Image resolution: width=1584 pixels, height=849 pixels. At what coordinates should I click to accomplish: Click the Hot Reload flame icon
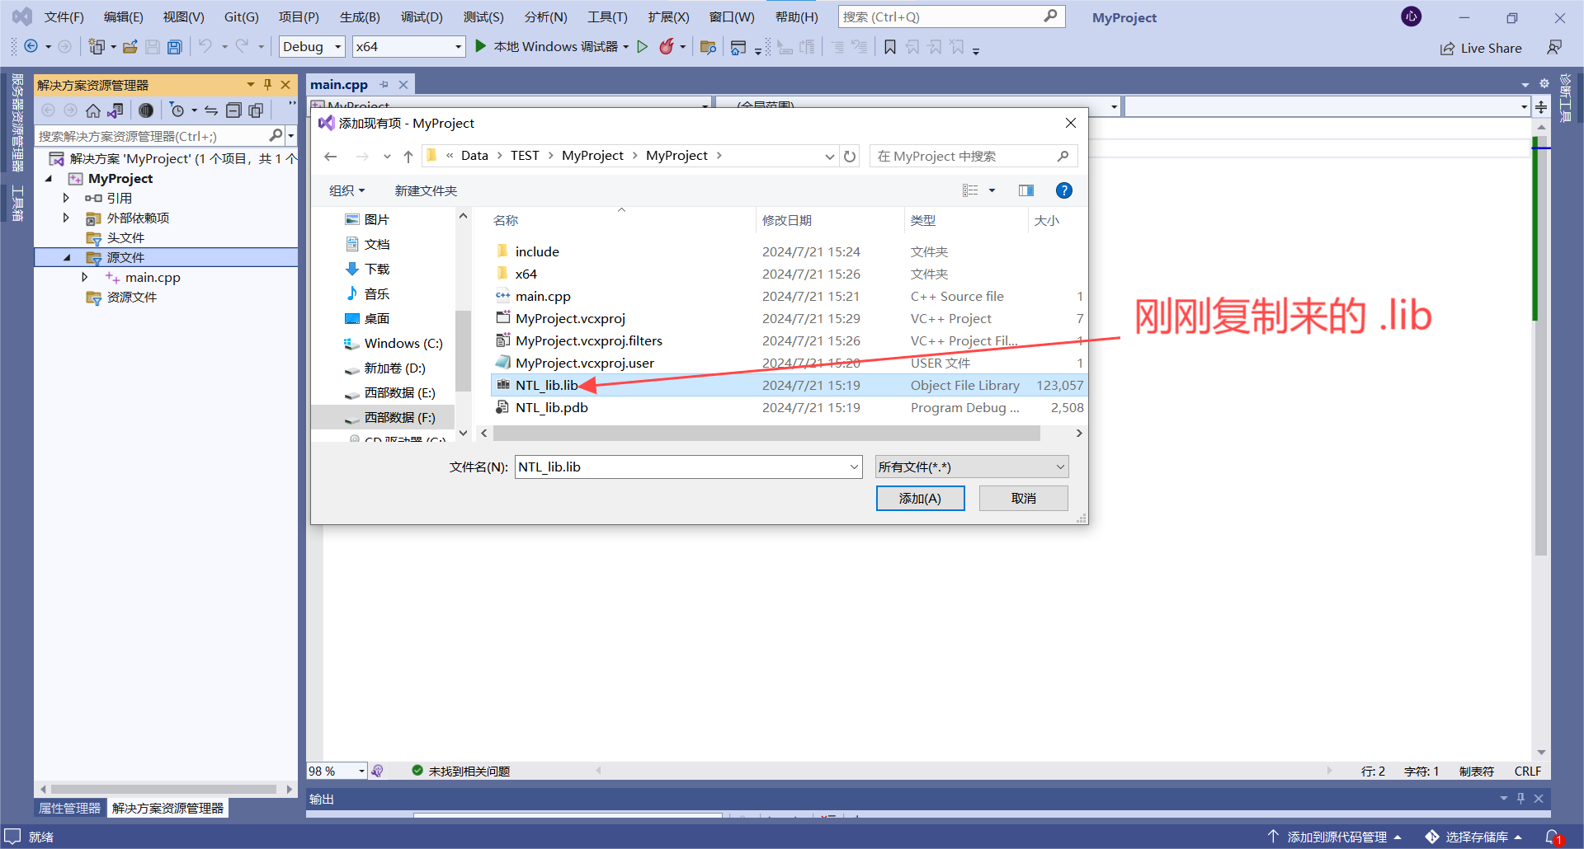[667, 47]
